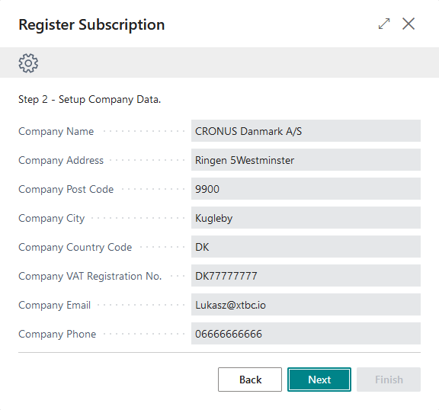Image resolution: width=439 pixels, height=410 pixels.
Task: Click the Company City label
Action: point(52,218)
